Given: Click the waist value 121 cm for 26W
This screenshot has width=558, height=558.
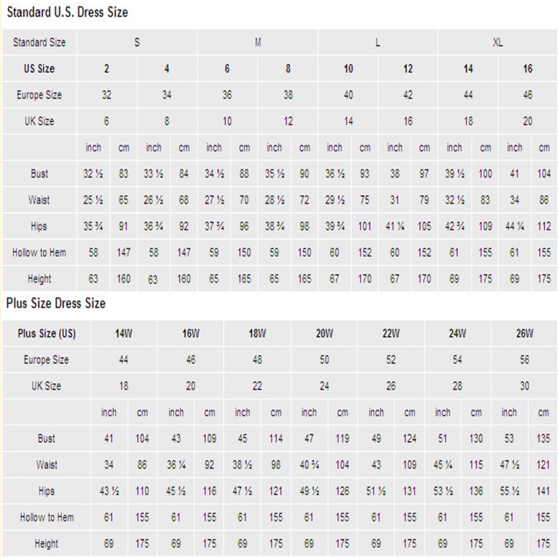Looking at the screenshot, I should tap(543, 465).
